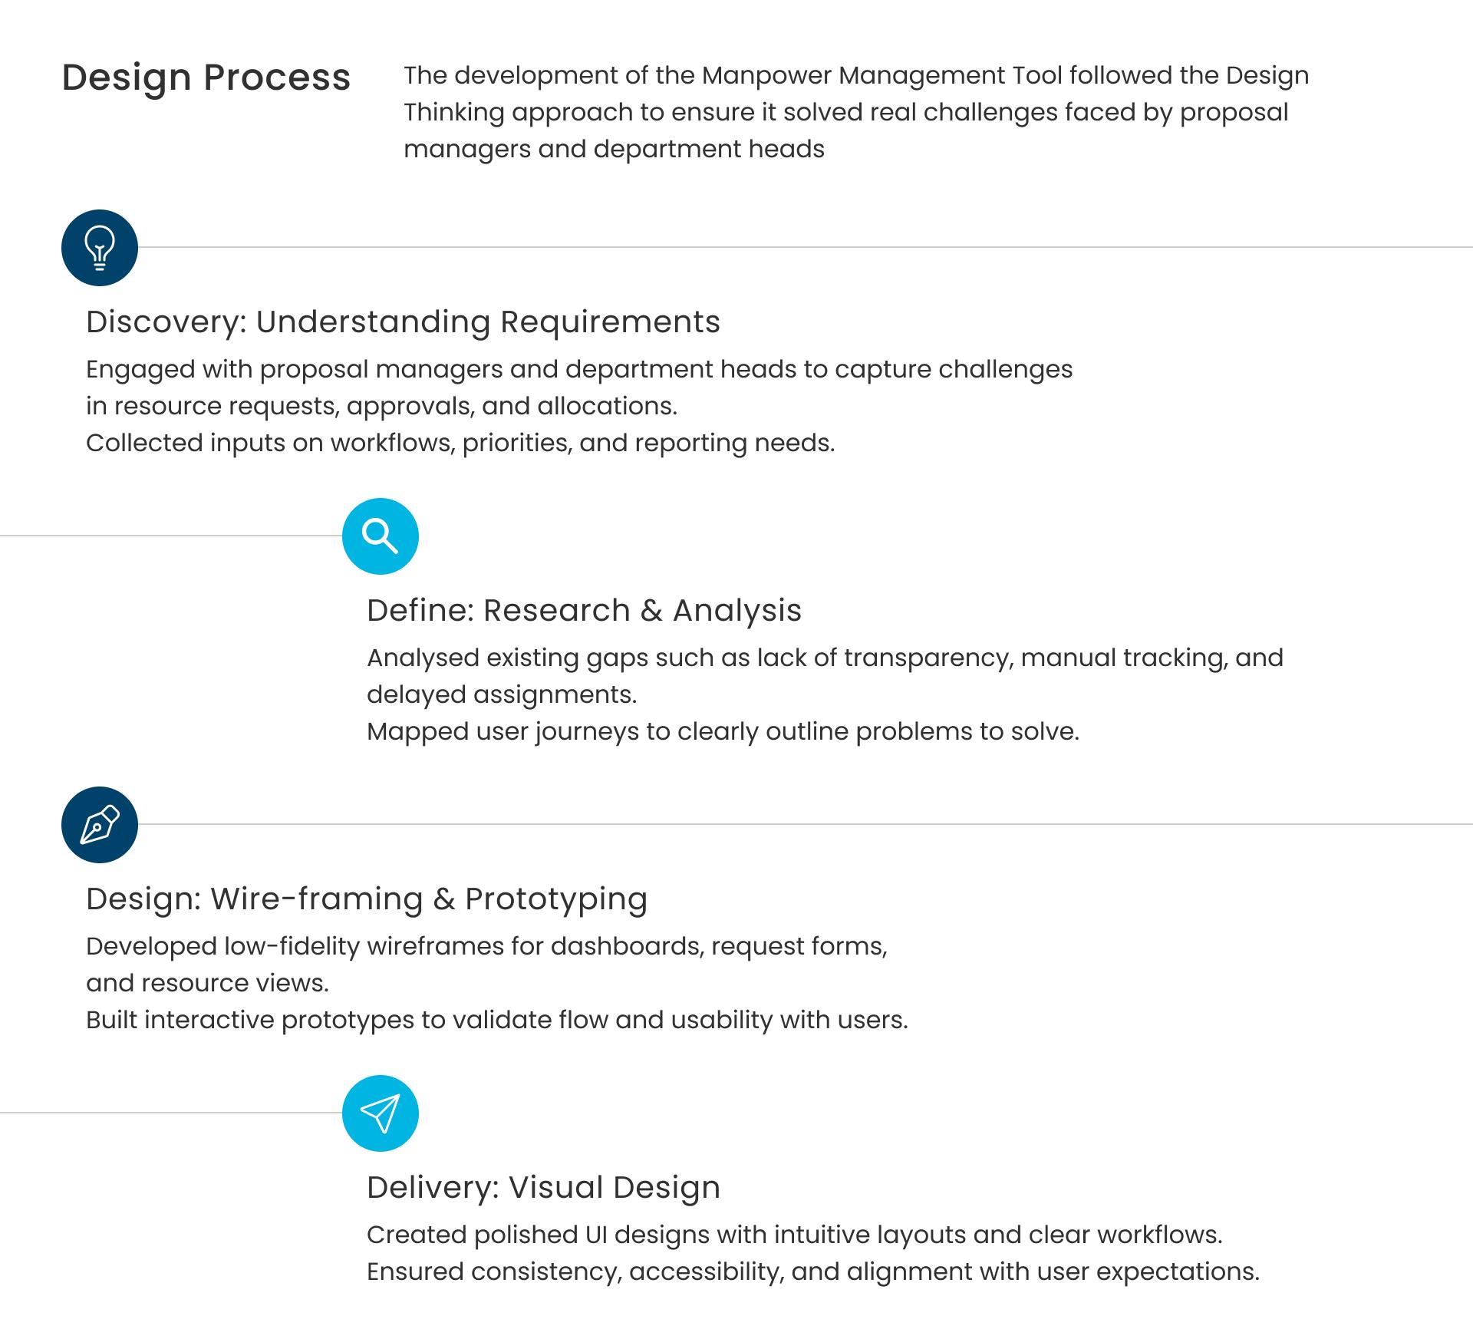Click the 'Created polished UI designs' sentence
Image resolution: width=1473 pixels, height=1339 pixels.
click(x=794, y=1235)
